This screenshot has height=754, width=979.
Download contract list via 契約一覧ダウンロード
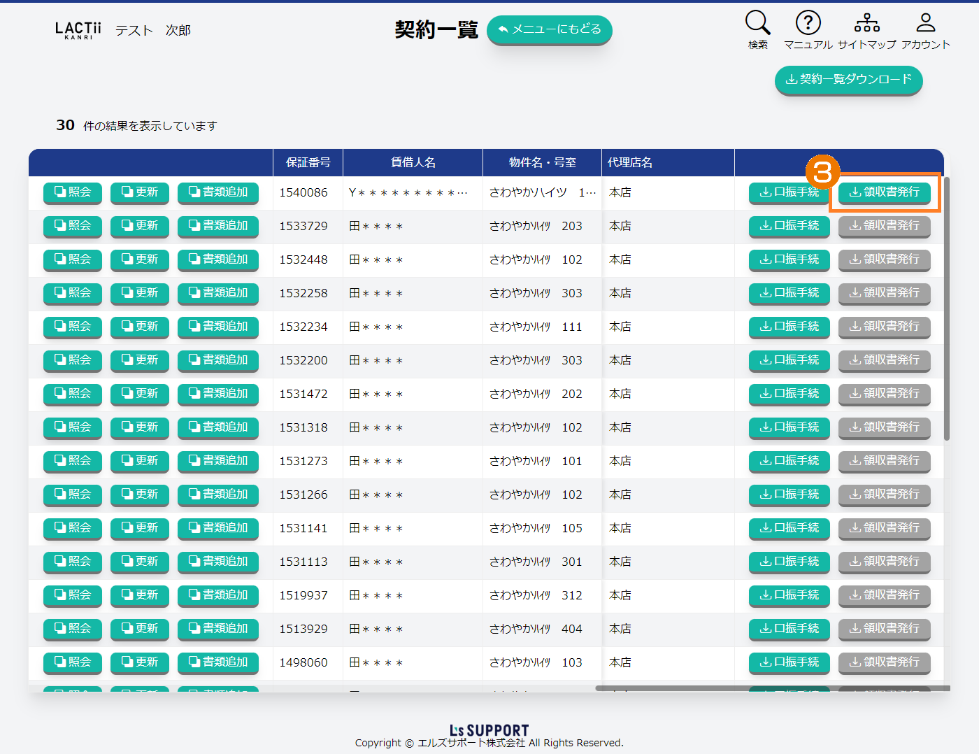point(848,80)
